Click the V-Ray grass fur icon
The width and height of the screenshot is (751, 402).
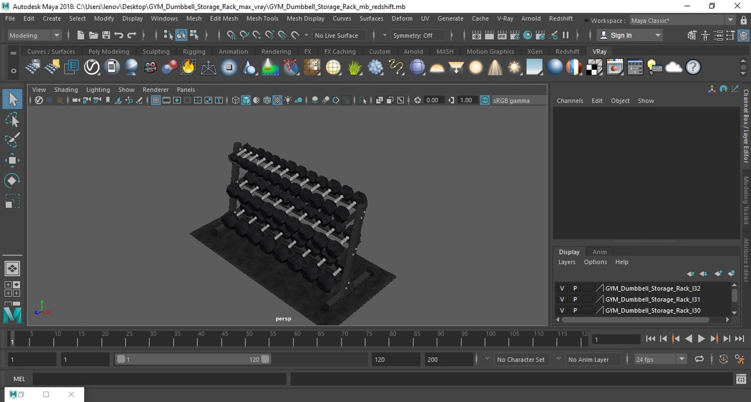tap(354, 67)
